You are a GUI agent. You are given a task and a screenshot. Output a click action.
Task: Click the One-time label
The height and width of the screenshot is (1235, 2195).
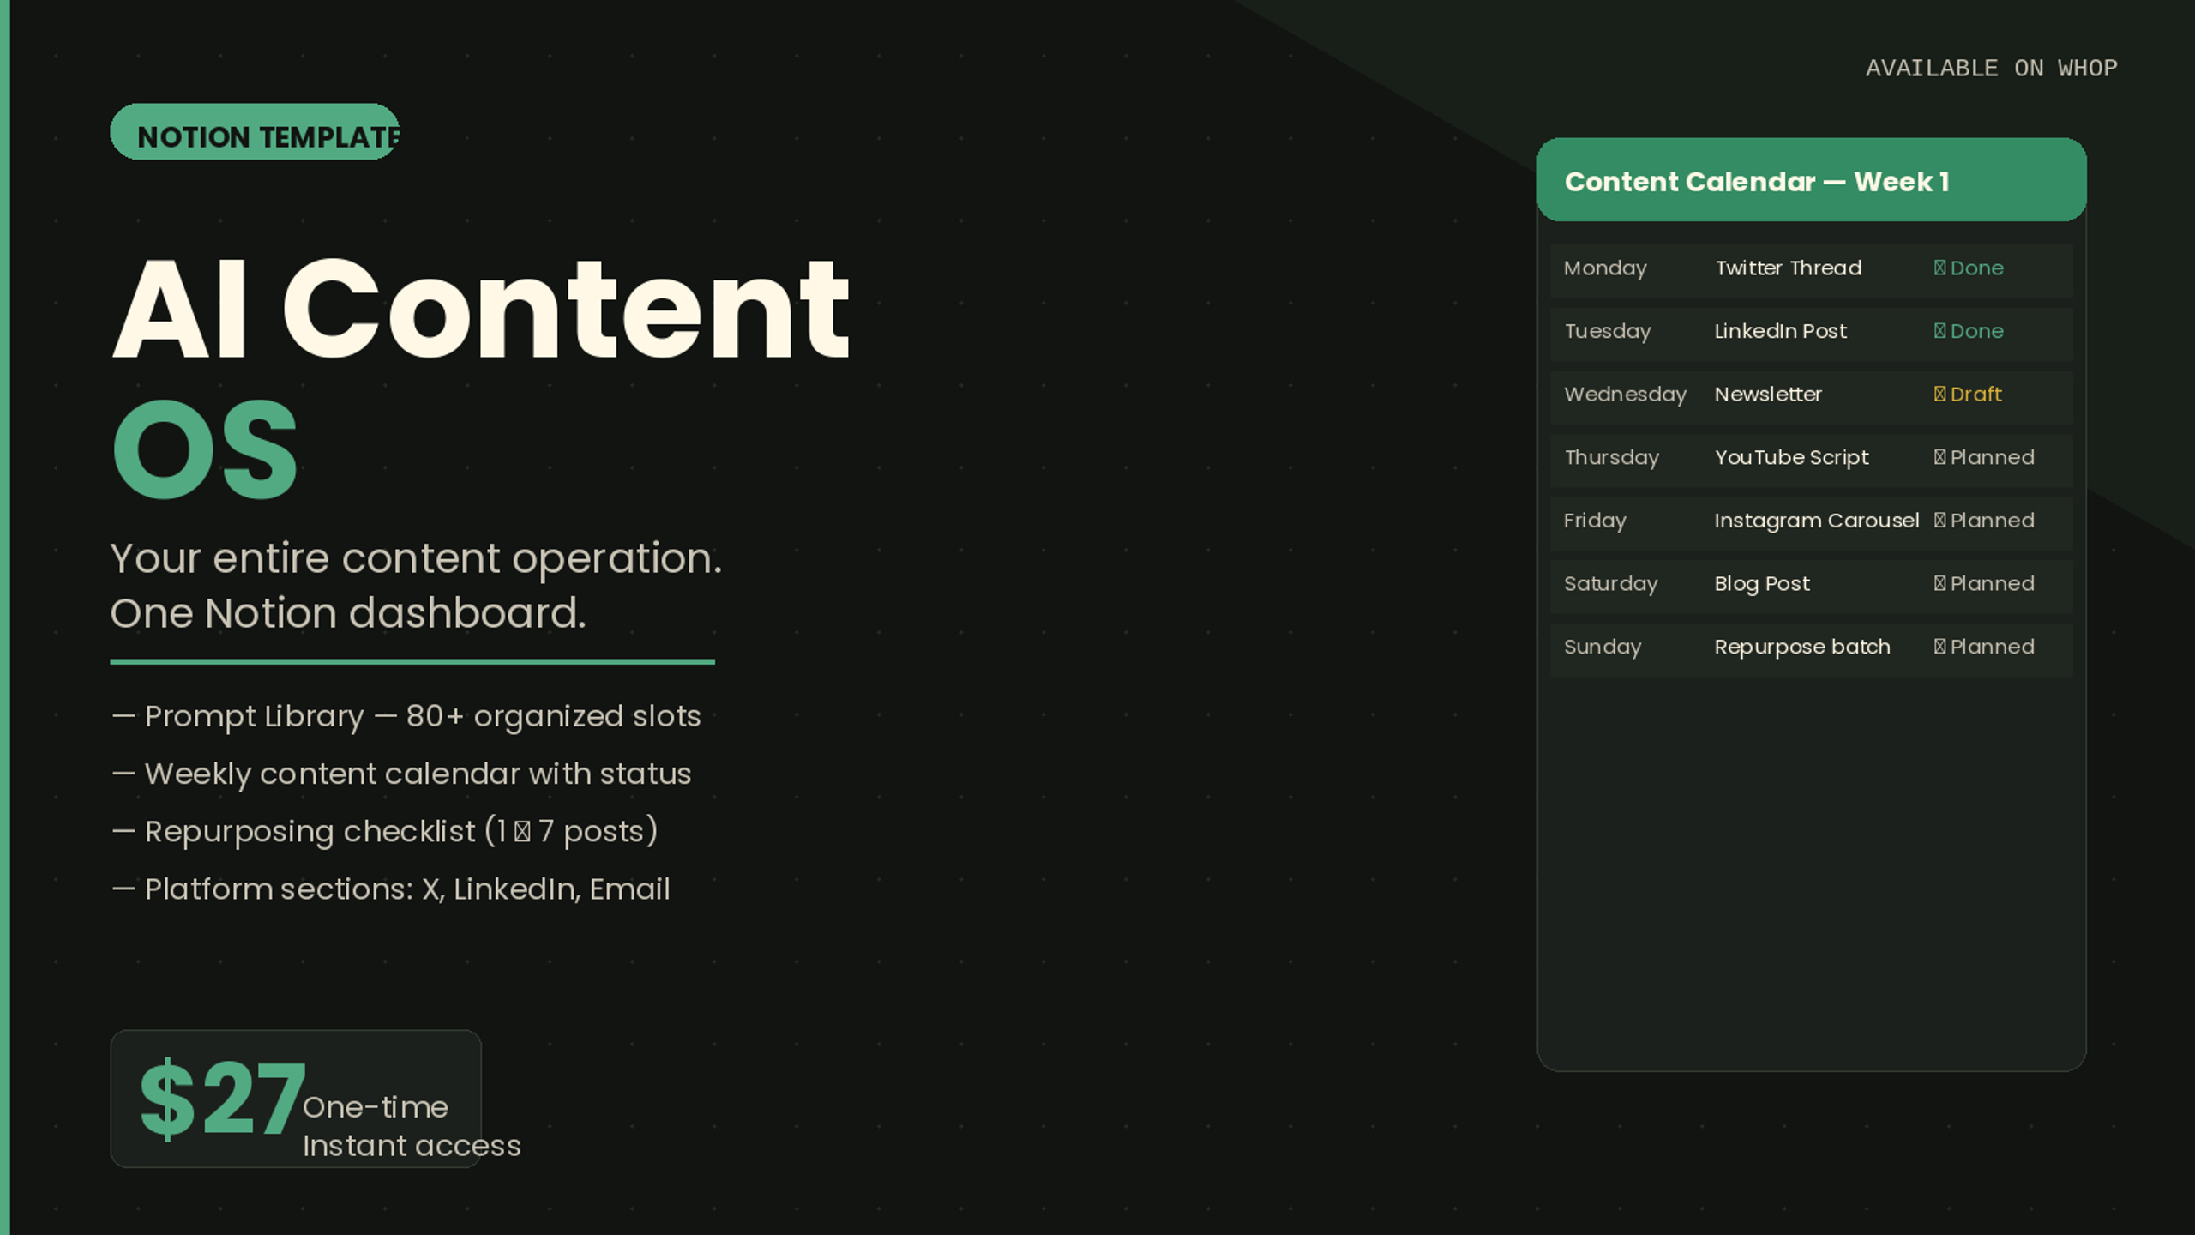click(x=375, y=1107)
